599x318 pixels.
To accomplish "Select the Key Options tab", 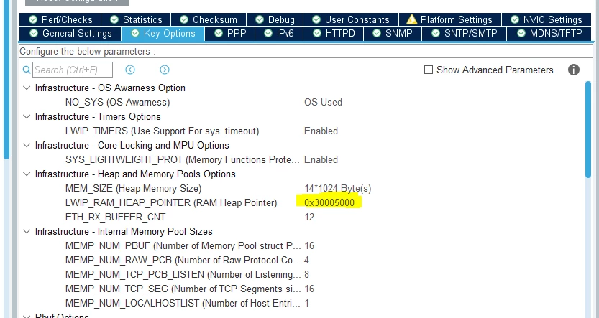I will coord(163,34).
